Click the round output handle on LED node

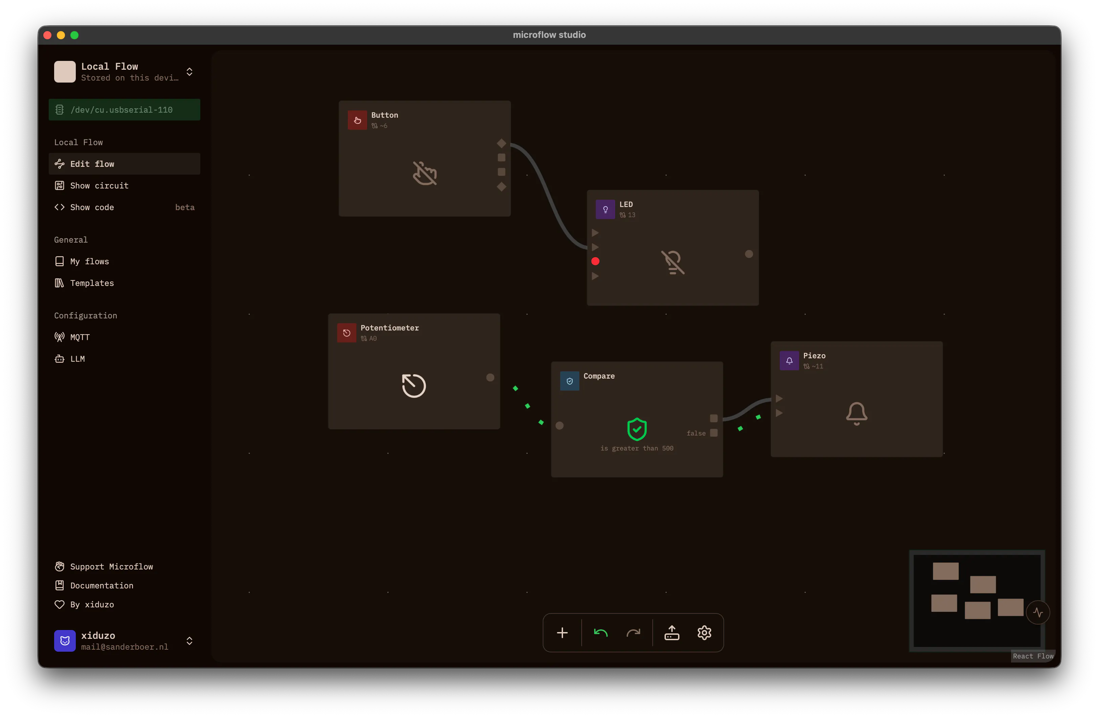749,254
